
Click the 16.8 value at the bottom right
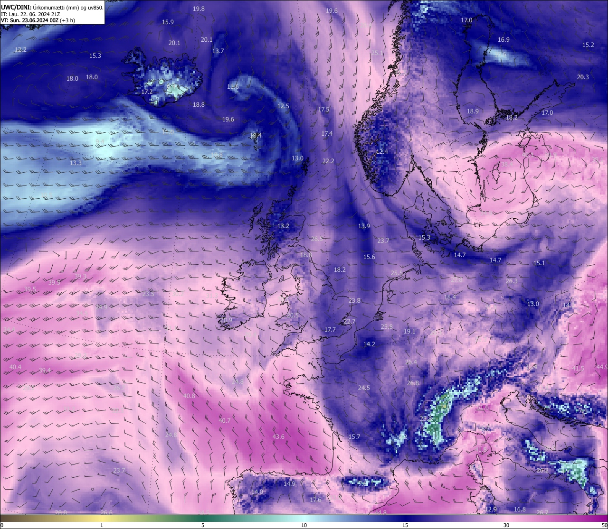[520, 510]
